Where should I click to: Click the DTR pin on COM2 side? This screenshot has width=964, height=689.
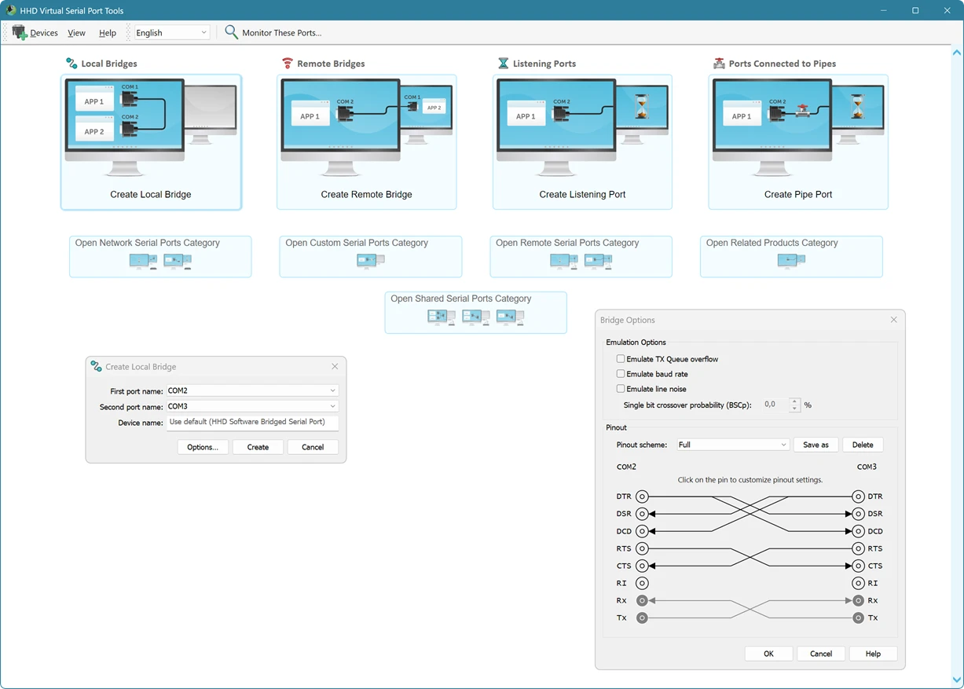642,497
